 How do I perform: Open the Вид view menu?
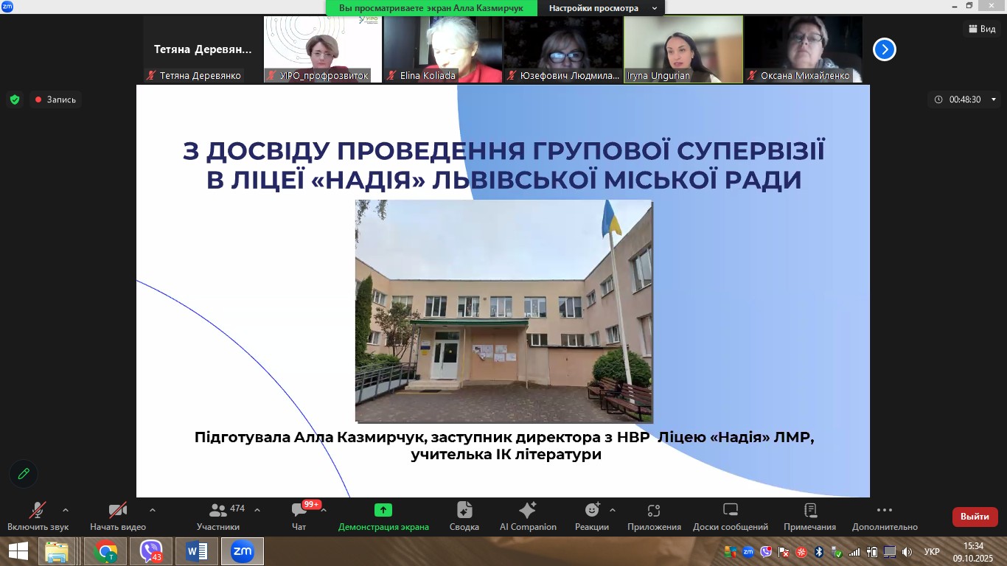tap(982, 29)
